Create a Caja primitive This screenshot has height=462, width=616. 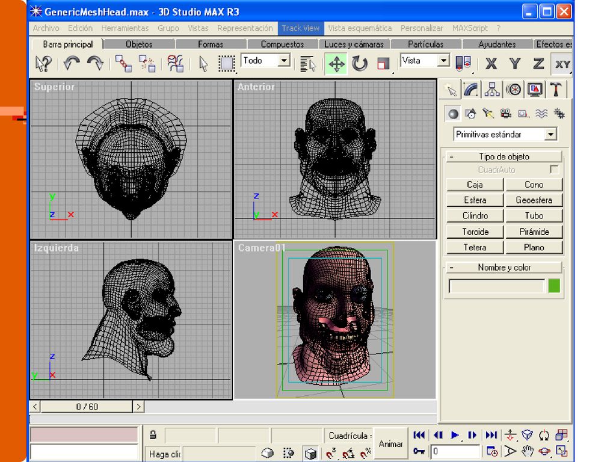475,185
